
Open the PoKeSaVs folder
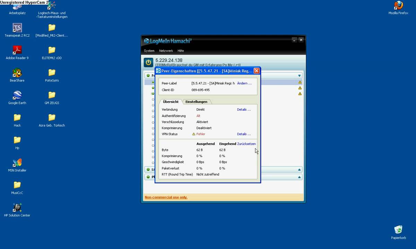click(x=52, y=75)
